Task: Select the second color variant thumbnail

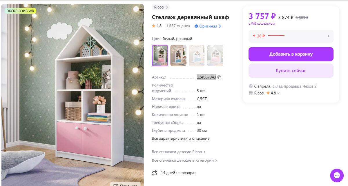Action: click(178, 56)
